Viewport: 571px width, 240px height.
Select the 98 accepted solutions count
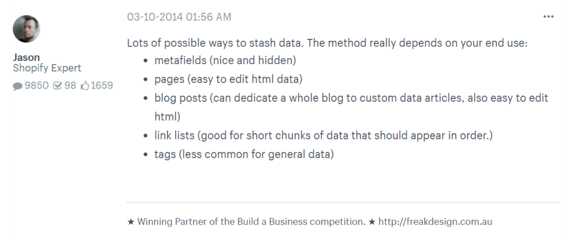tap(70, 86)
